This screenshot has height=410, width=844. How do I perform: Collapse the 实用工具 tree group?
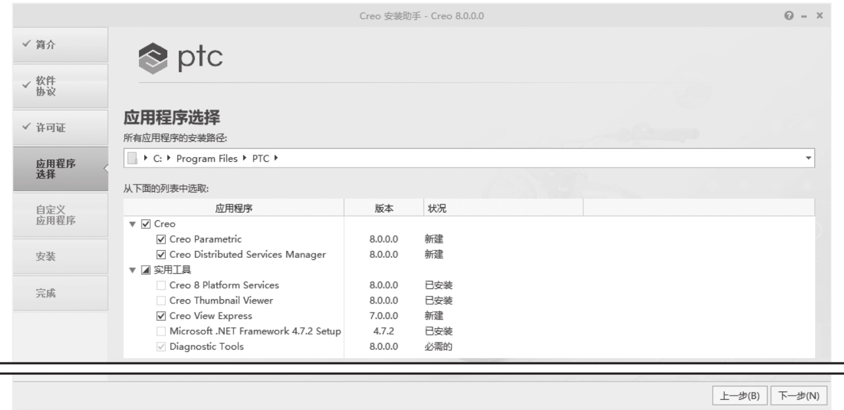(132, 270)
